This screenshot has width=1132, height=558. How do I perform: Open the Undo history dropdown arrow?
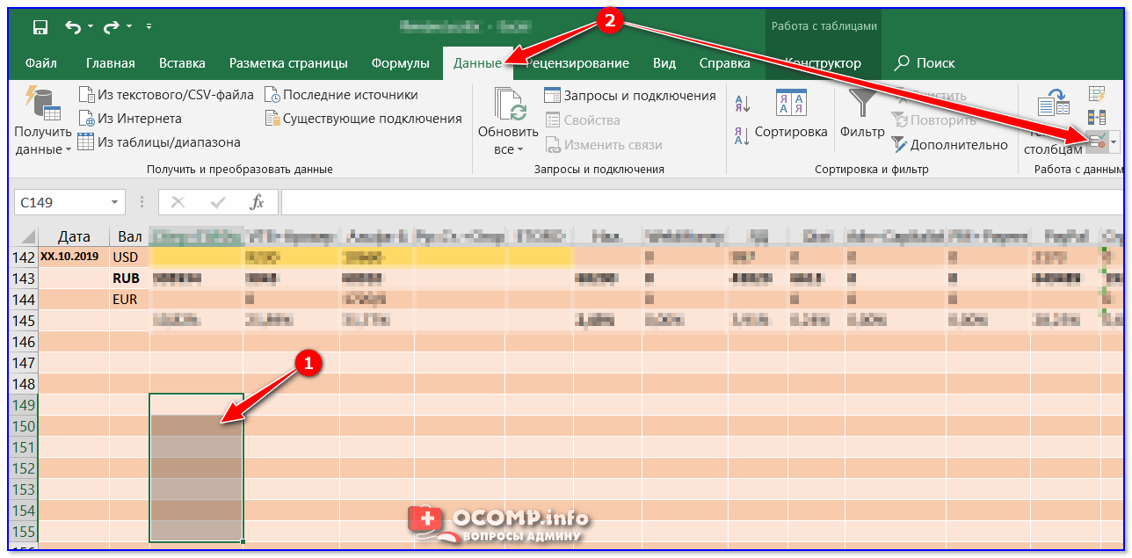tap(91, 28)
